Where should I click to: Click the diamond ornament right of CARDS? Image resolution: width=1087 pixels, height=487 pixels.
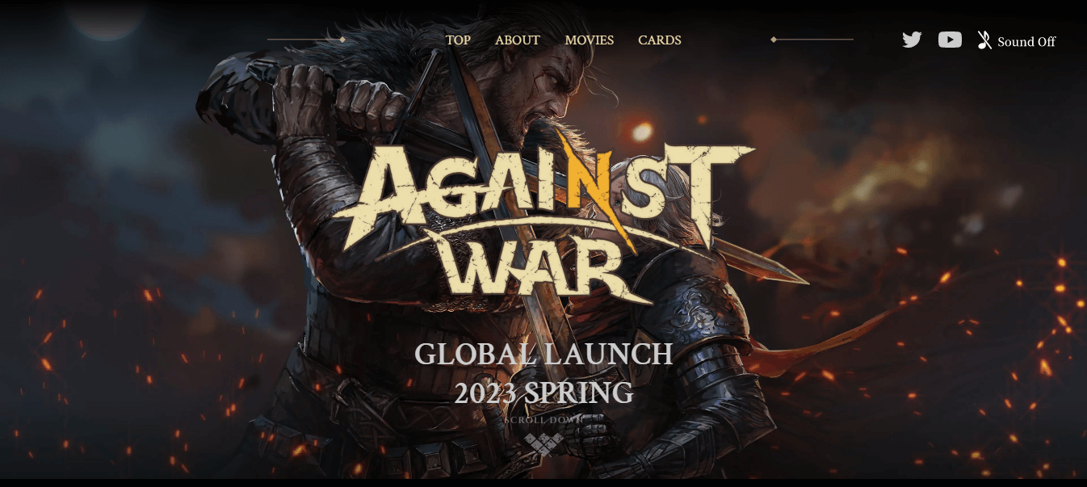[774, 40]
